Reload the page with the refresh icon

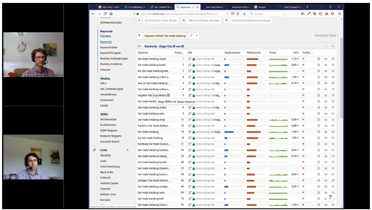105,14
